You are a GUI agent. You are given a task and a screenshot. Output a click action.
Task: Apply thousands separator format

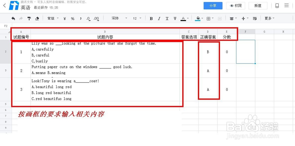click(x=81, y=19)
